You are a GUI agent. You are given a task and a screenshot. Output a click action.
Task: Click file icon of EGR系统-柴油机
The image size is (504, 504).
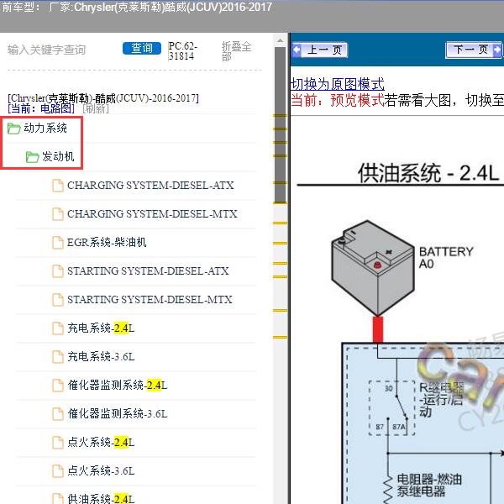(x=58, y=243)
